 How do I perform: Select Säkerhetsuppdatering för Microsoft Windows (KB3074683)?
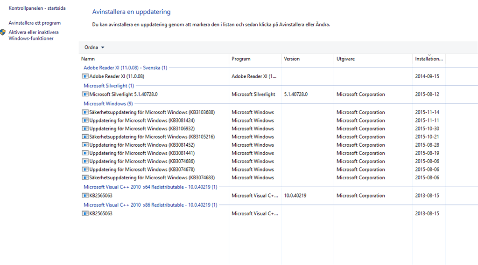pyautogui.click(x=152, y=178)
